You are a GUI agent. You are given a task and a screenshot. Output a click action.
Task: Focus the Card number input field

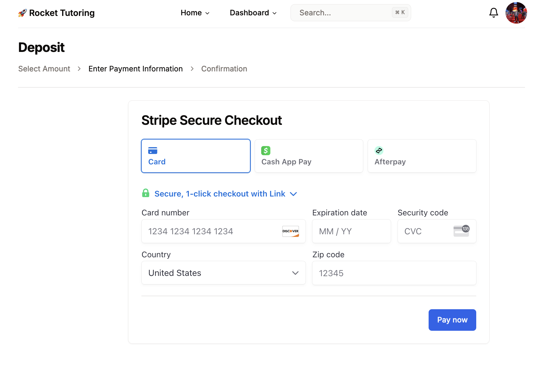click(x=207, y=231)
